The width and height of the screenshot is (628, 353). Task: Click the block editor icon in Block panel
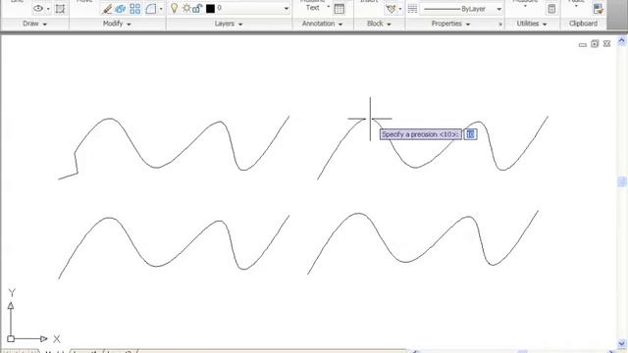[391, 9]
